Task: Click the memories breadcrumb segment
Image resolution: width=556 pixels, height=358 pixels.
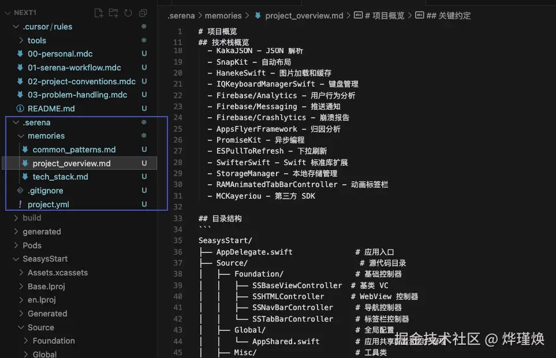Action: click(223, 16)
